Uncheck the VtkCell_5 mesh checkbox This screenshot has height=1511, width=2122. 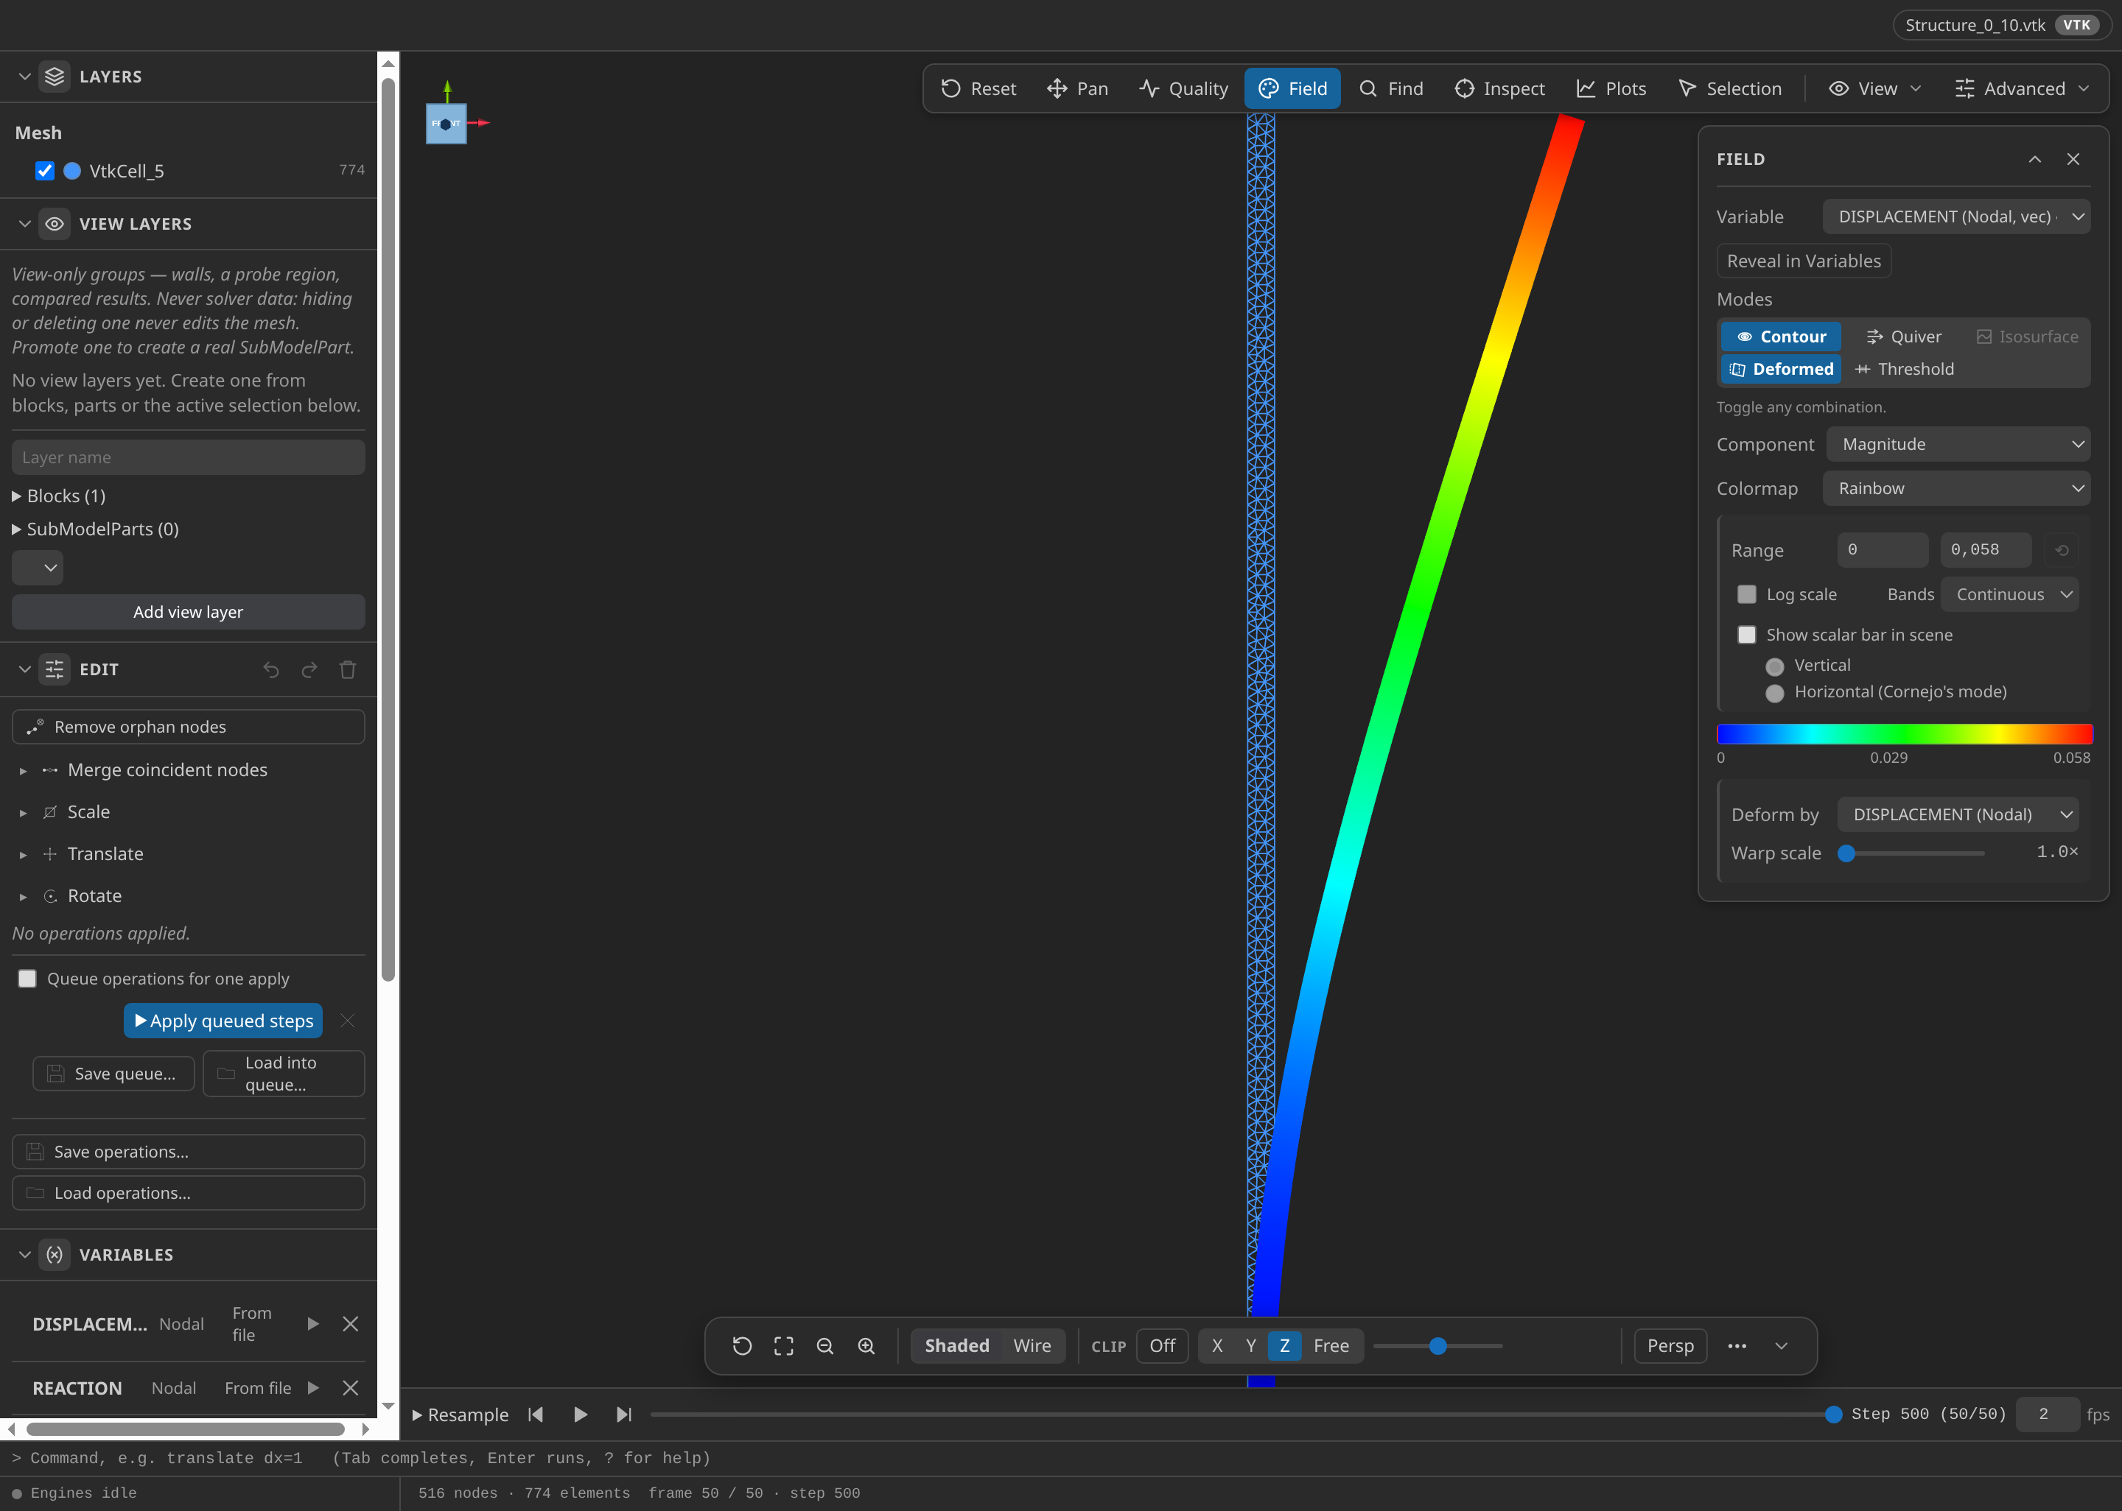pyautogui.click(x=45, y=170)
